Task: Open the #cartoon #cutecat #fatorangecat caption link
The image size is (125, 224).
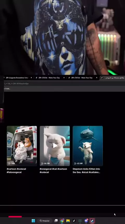Action: point(16,170)
